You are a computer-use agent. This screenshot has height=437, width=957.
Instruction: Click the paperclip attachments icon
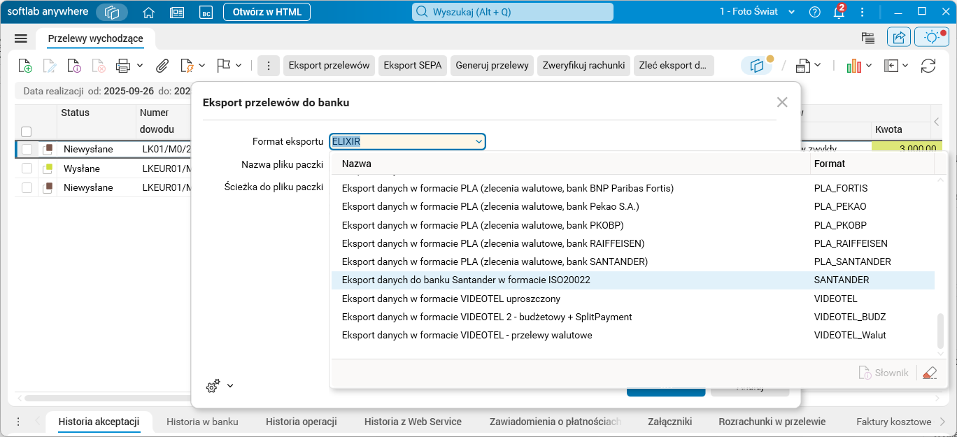[x=162, y=66]
